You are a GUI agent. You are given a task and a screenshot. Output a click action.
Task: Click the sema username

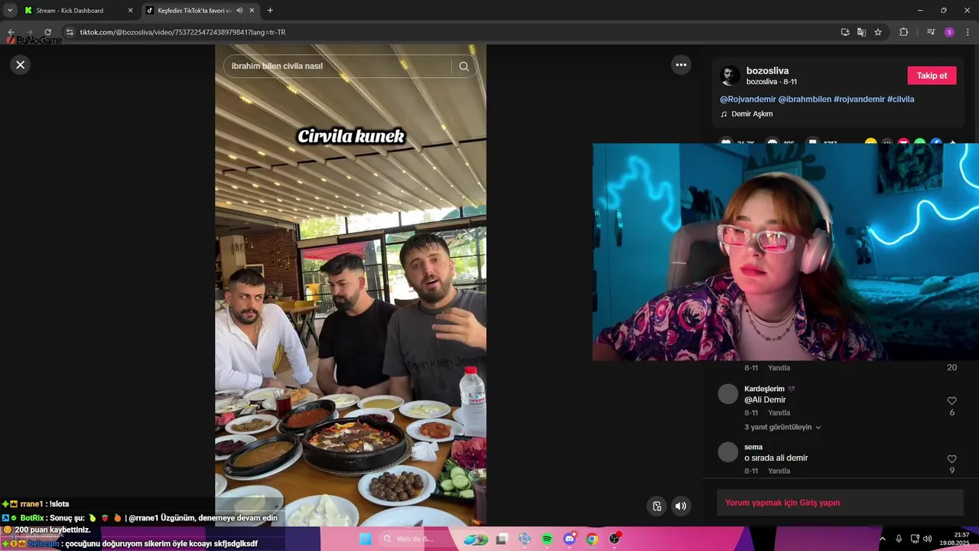click(753, 447)
